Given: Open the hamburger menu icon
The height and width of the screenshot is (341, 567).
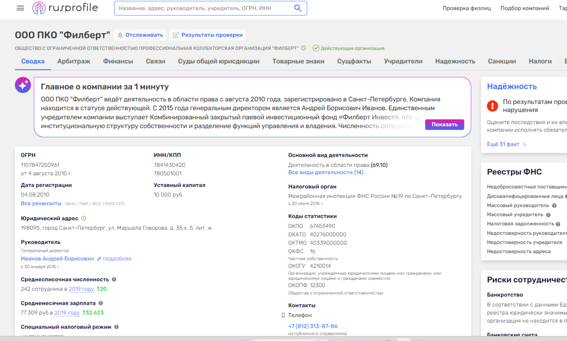Looking at the screenshot, I should pos(20,8).
